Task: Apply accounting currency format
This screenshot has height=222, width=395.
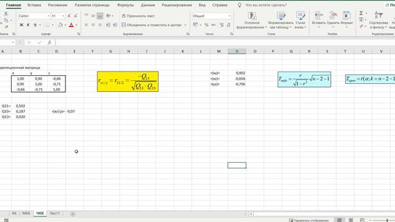Action: pos(195,25)
